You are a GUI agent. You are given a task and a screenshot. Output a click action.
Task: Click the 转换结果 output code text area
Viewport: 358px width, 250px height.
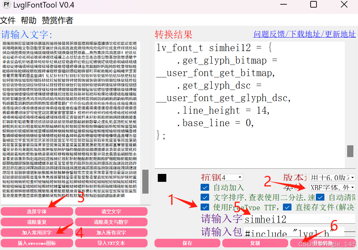pos(250,104)
